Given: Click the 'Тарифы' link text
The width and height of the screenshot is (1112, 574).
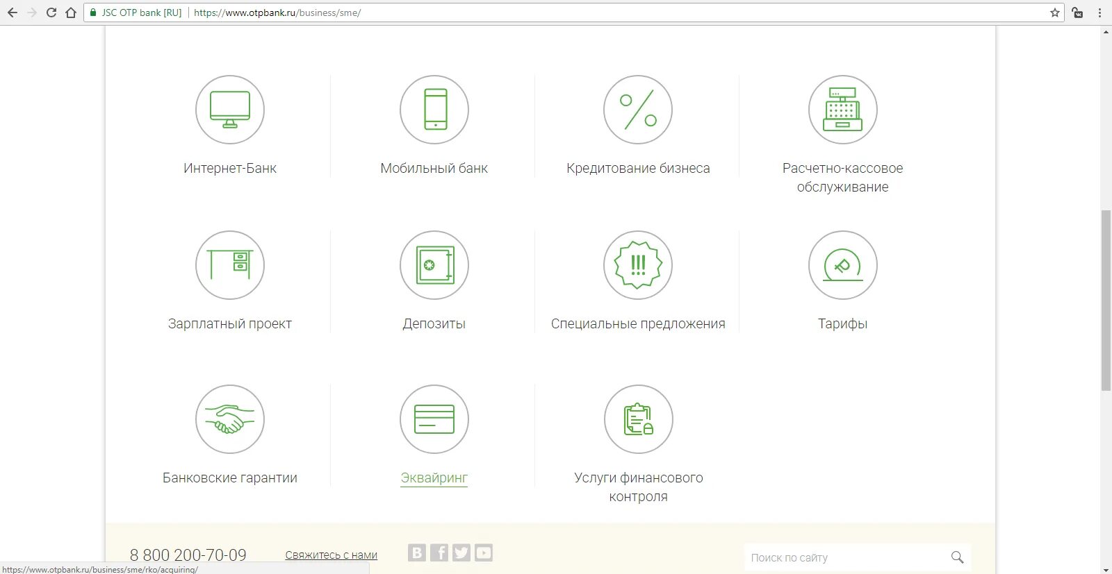Looking at the screenshot, I should (x=843, y=323).
